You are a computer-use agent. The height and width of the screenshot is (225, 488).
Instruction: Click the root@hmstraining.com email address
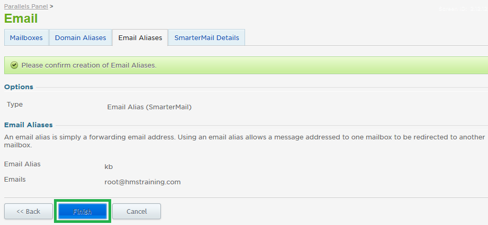[142, 182]
